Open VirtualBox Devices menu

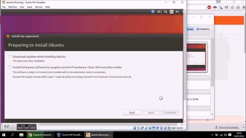coord(38,7)
